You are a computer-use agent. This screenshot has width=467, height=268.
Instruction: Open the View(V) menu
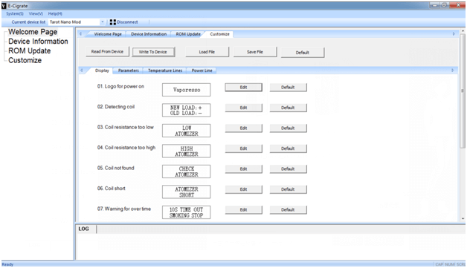point(36,13)
